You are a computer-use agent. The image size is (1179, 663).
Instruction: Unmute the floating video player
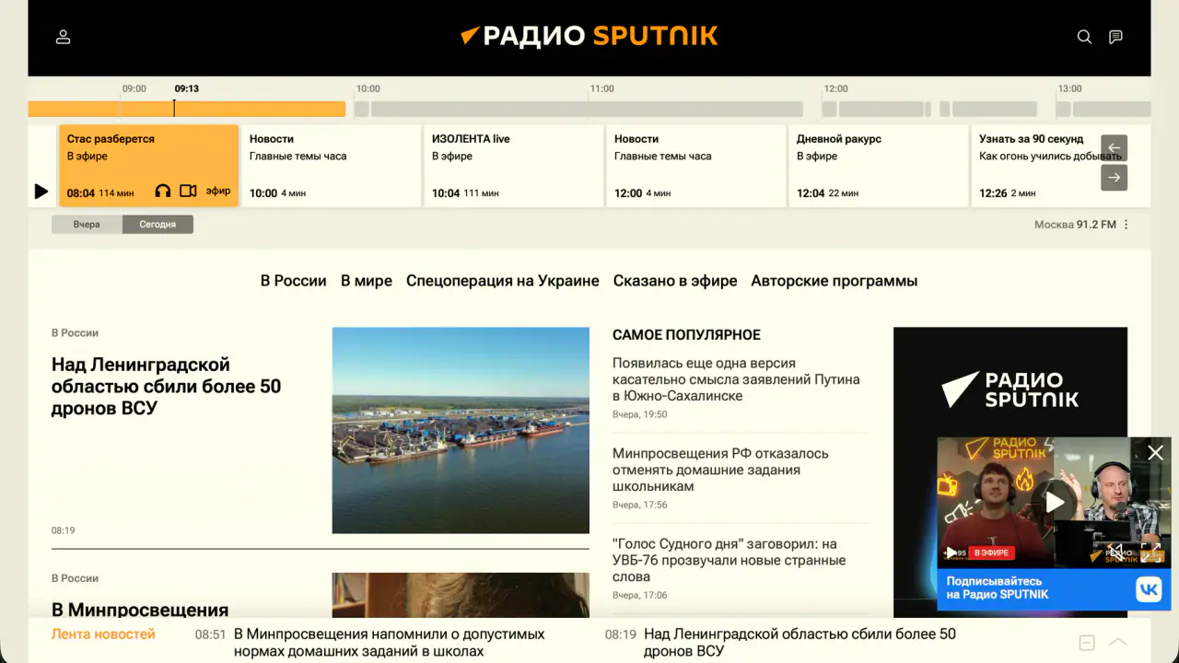(1116, 552)
